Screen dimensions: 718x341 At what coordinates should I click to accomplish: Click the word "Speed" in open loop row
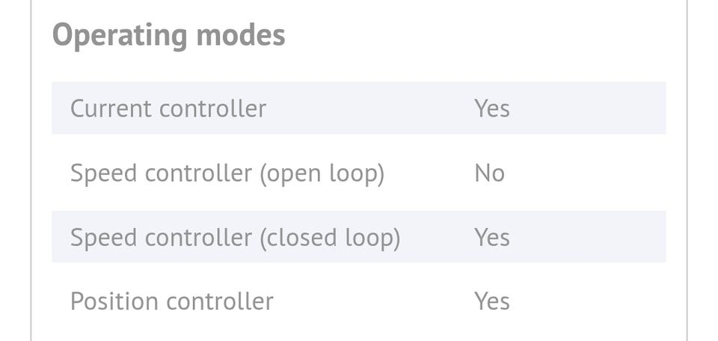103,173
